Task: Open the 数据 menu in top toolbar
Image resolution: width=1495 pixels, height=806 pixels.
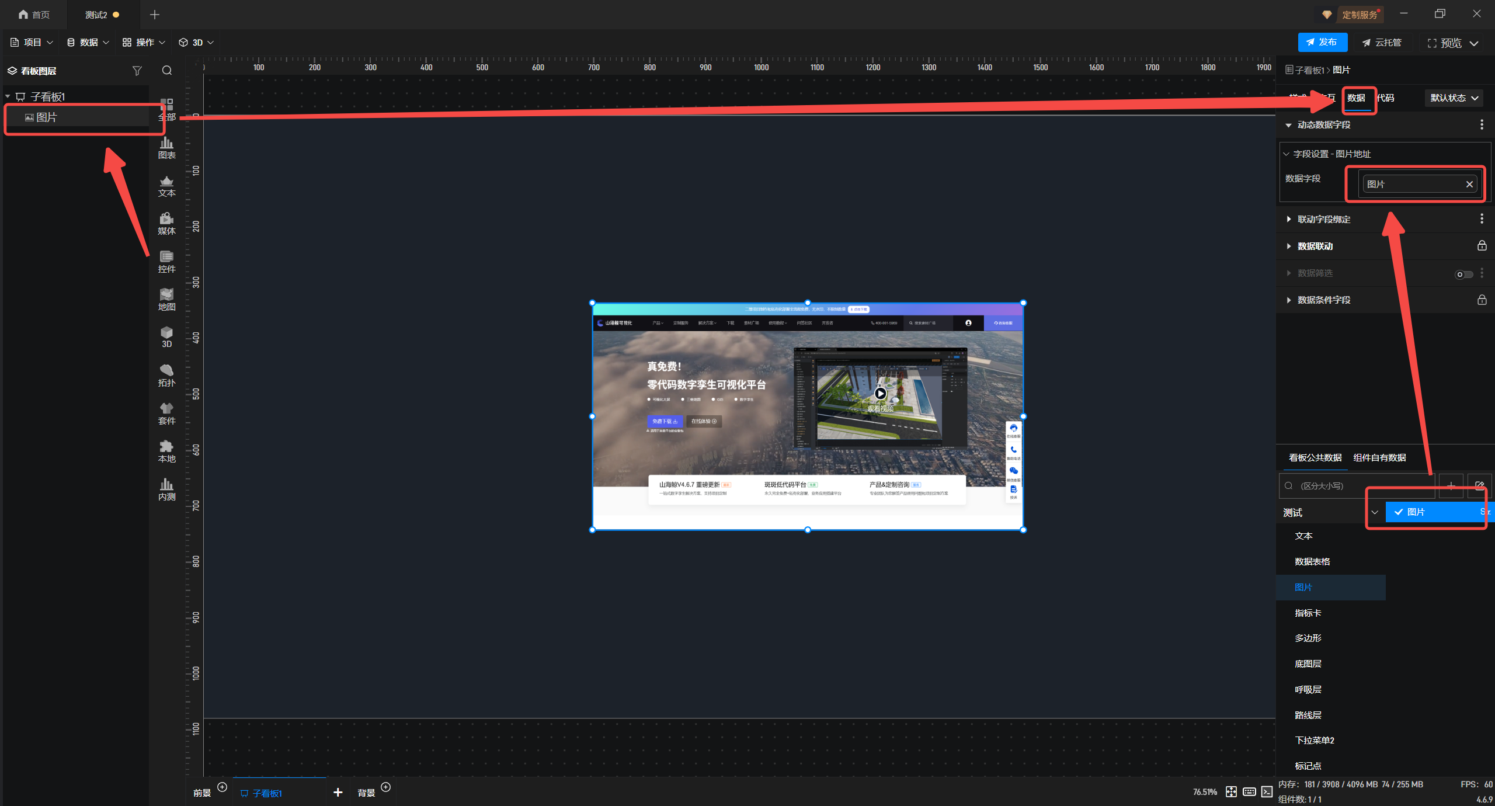Action: tap(88, 42)
